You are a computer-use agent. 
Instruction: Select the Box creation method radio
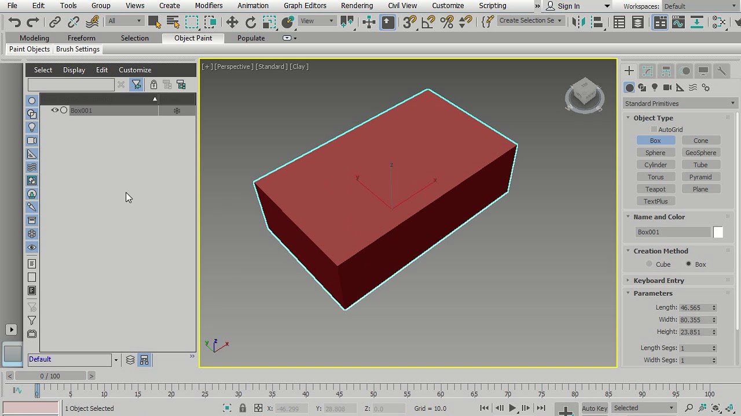(x=688, y=264)
